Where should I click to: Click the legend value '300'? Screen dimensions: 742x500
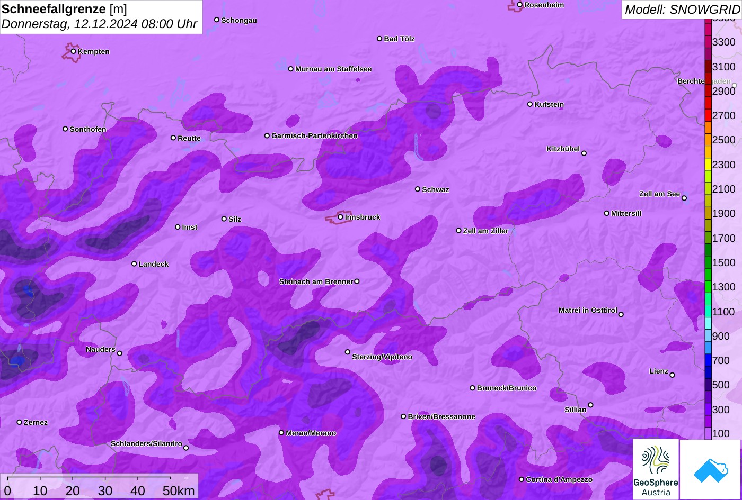pyautogui.click(x=721, y=410)
